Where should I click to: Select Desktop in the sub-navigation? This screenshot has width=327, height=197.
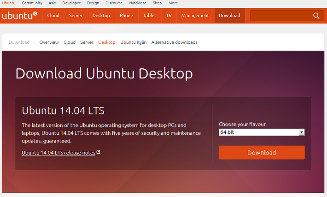107,42
